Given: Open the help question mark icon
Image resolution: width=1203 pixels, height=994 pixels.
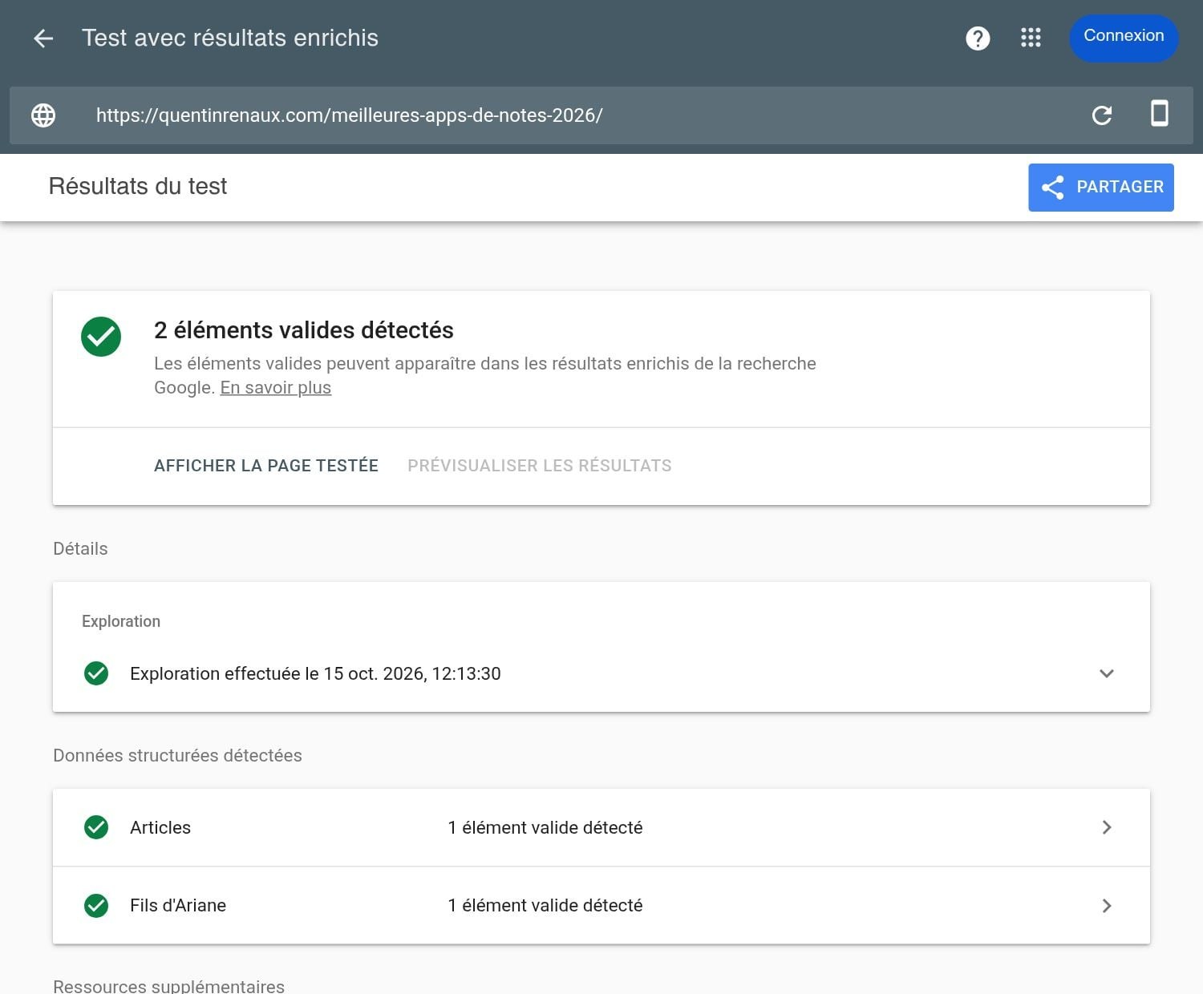Looking at the screenshot, I should point(978,38).
